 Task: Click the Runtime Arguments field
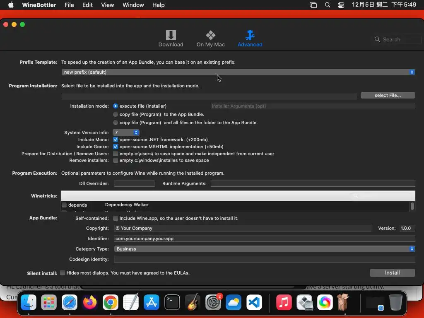(x=313, y=183)
